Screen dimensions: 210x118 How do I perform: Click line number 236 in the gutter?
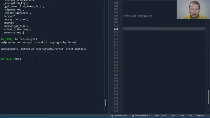(116, 111)
